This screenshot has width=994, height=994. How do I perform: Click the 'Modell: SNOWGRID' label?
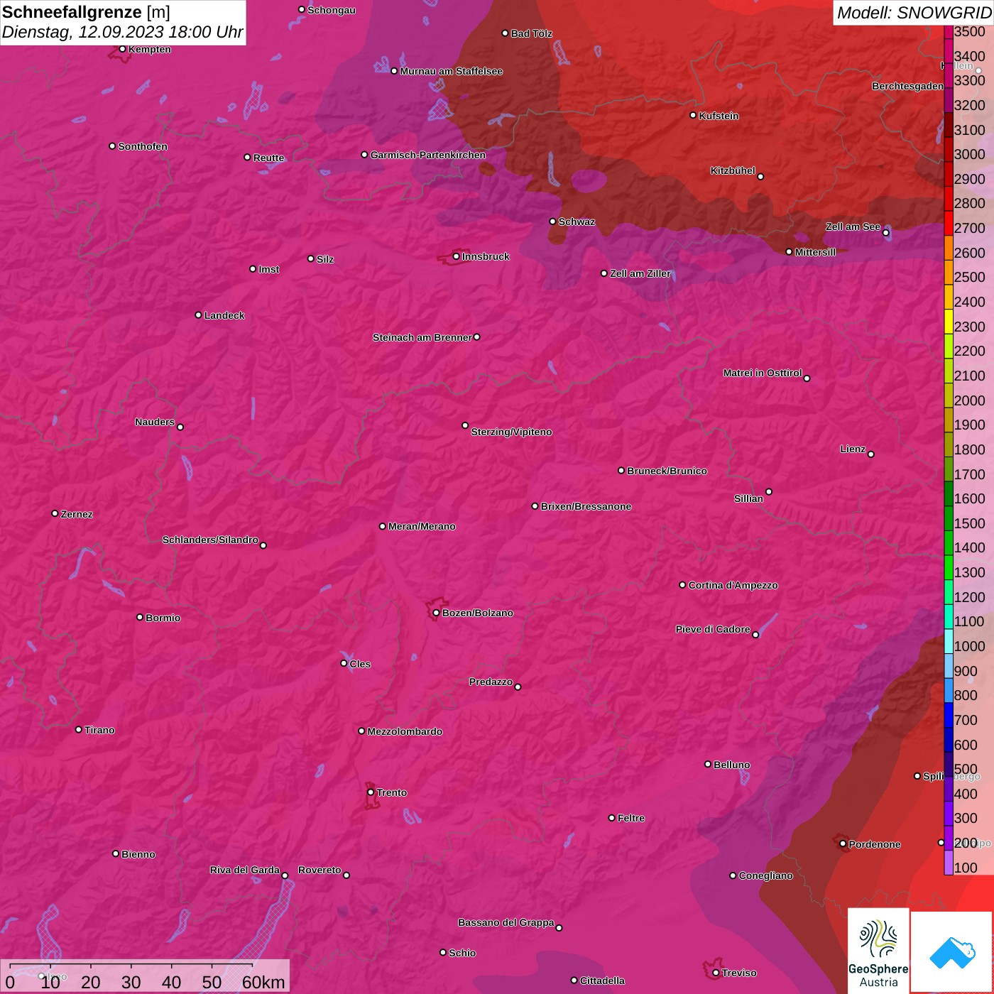(x=914, y=12)
